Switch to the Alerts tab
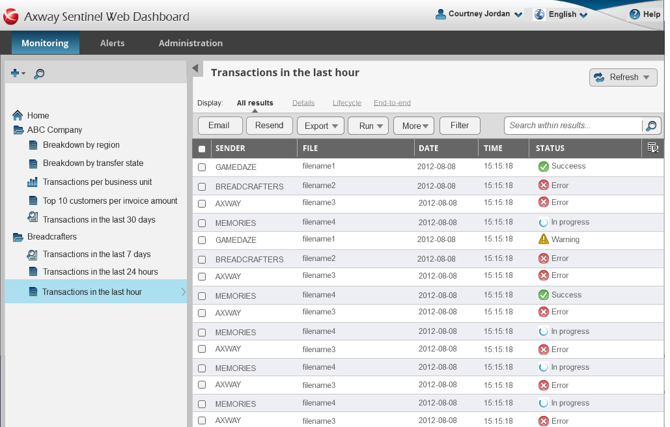 [x=113, y=43]
